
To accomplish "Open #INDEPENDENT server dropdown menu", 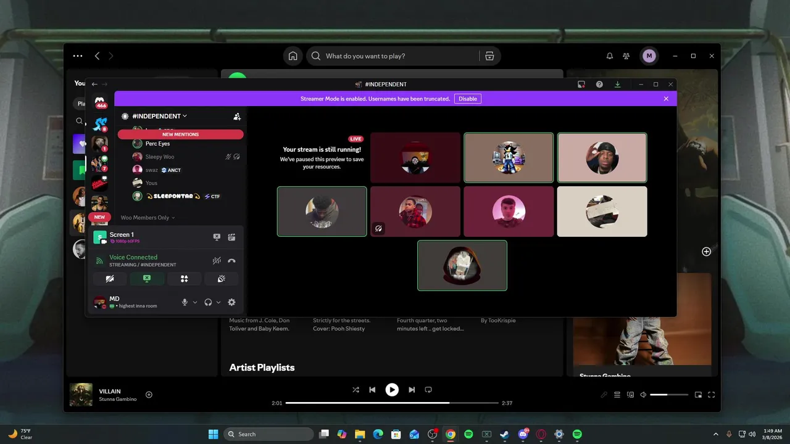I will click(159, 116).
